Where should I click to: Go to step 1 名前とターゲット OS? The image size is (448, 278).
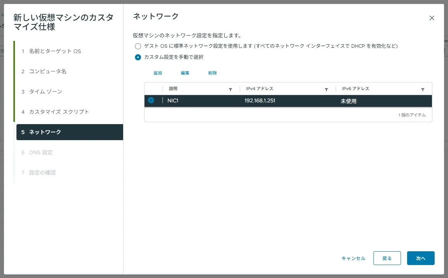point(70,51)
